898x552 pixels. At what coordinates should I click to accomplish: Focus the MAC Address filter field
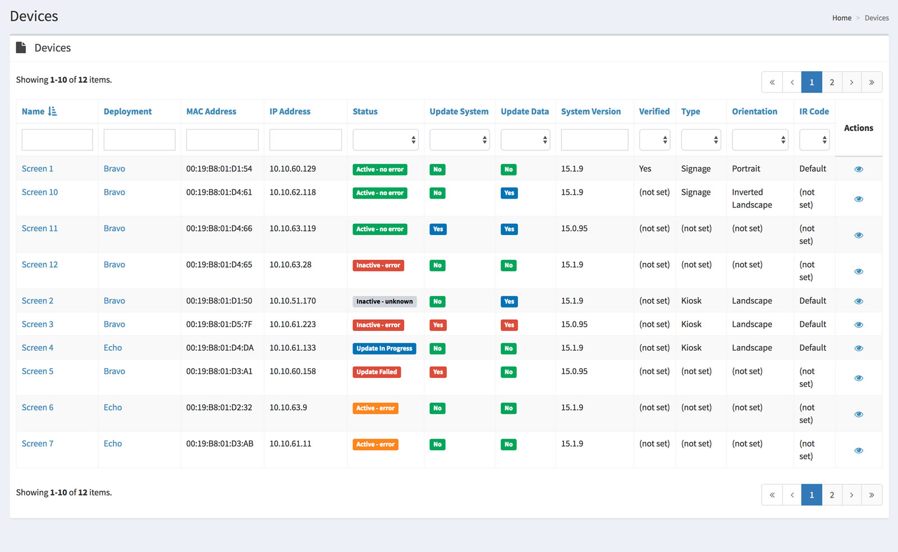click(222, 140)
